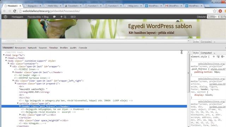The image size is (226, 127).
Task: Open the screen.css:14 source link
Action: click(x=217, y=107)
